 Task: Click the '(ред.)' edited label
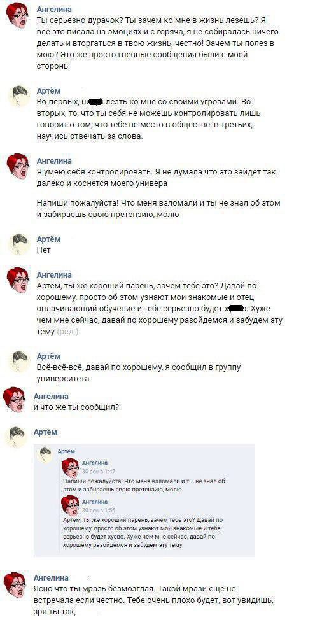[x=67, y=332]
